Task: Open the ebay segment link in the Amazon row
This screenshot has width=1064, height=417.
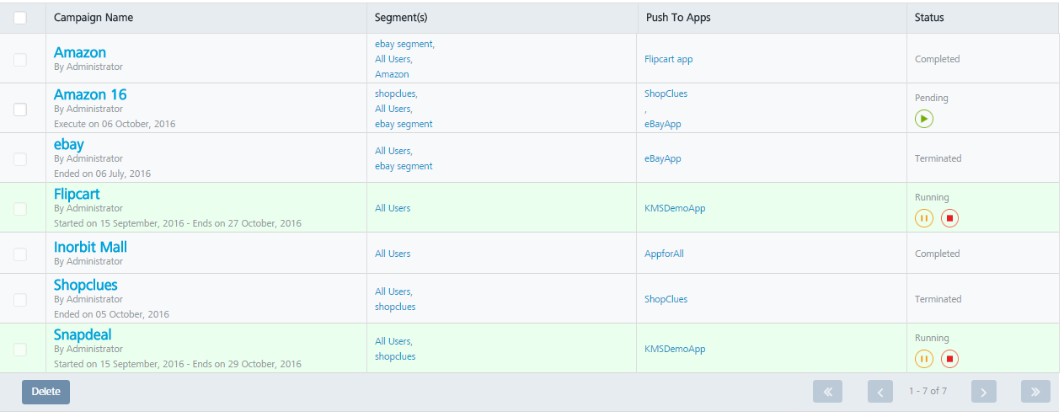Action: pos(404,44)
